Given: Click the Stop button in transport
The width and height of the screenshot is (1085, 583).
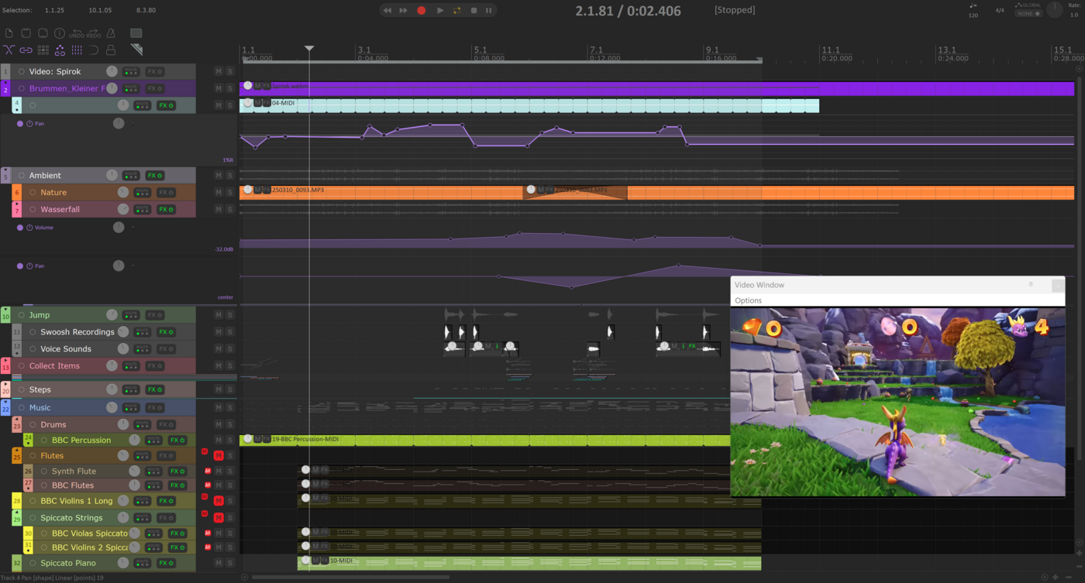Looking at the screenshot, I should (474, 10).
